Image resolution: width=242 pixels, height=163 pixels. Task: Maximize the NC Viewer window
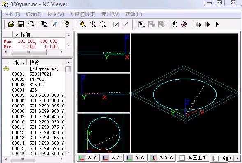pos(219,2)
